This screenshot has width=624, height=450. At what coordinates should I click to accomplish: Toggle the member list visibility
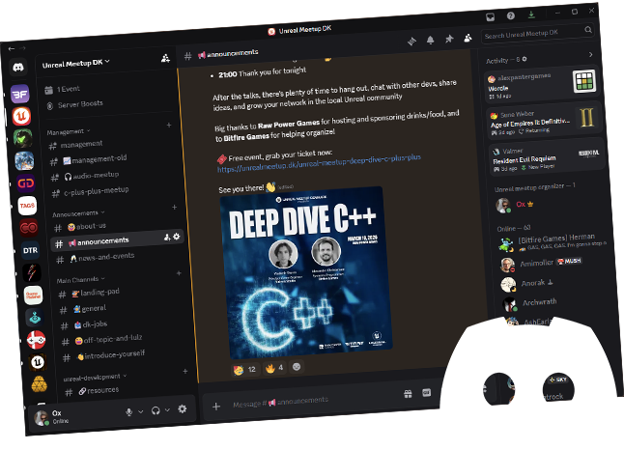468,38
